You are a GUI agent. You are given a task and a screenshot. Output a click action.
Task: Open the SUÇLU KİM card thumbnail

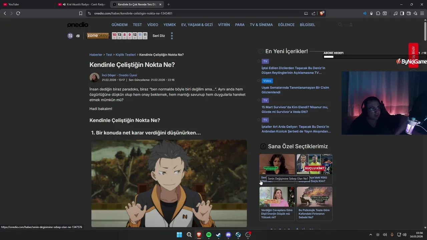click(x=315, y=164)
